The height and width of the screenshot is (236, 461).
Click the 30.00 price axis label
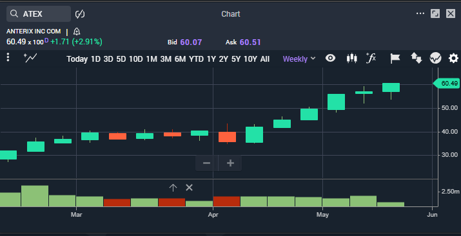[449, 155]
